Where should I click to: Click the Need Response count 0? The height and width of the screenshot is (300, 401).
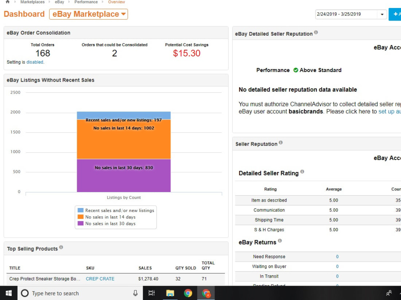(337, 257)
